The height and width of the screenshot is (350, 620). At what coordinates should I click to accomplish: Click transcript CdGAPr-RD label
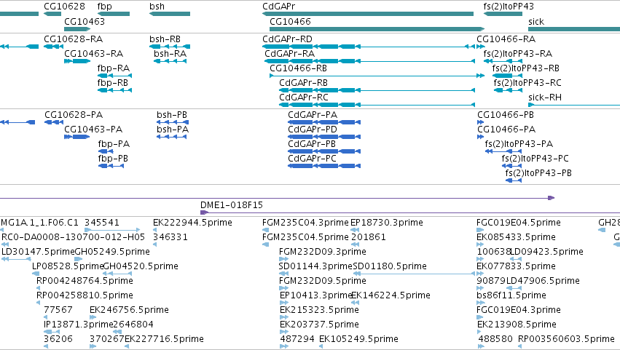(x=287, y=39)
